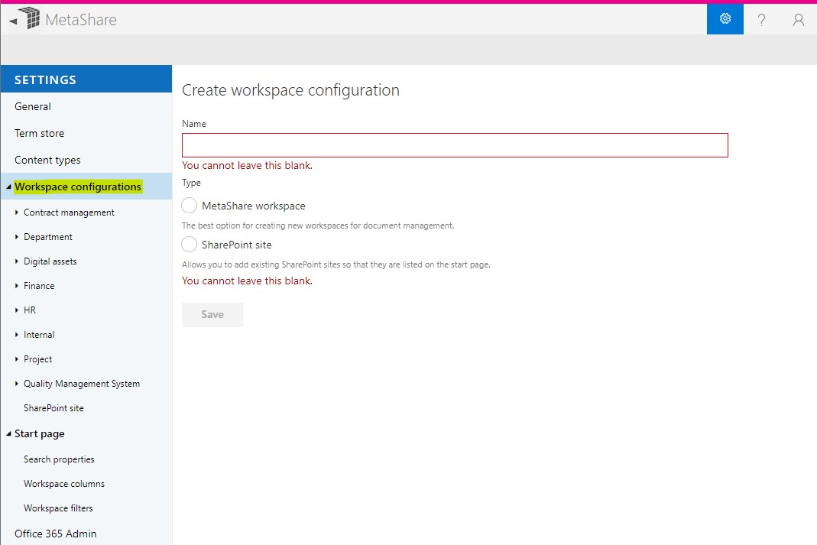817x545 pixels.
Task: Go to Term store settings
Action: click(x=40, y=133)
